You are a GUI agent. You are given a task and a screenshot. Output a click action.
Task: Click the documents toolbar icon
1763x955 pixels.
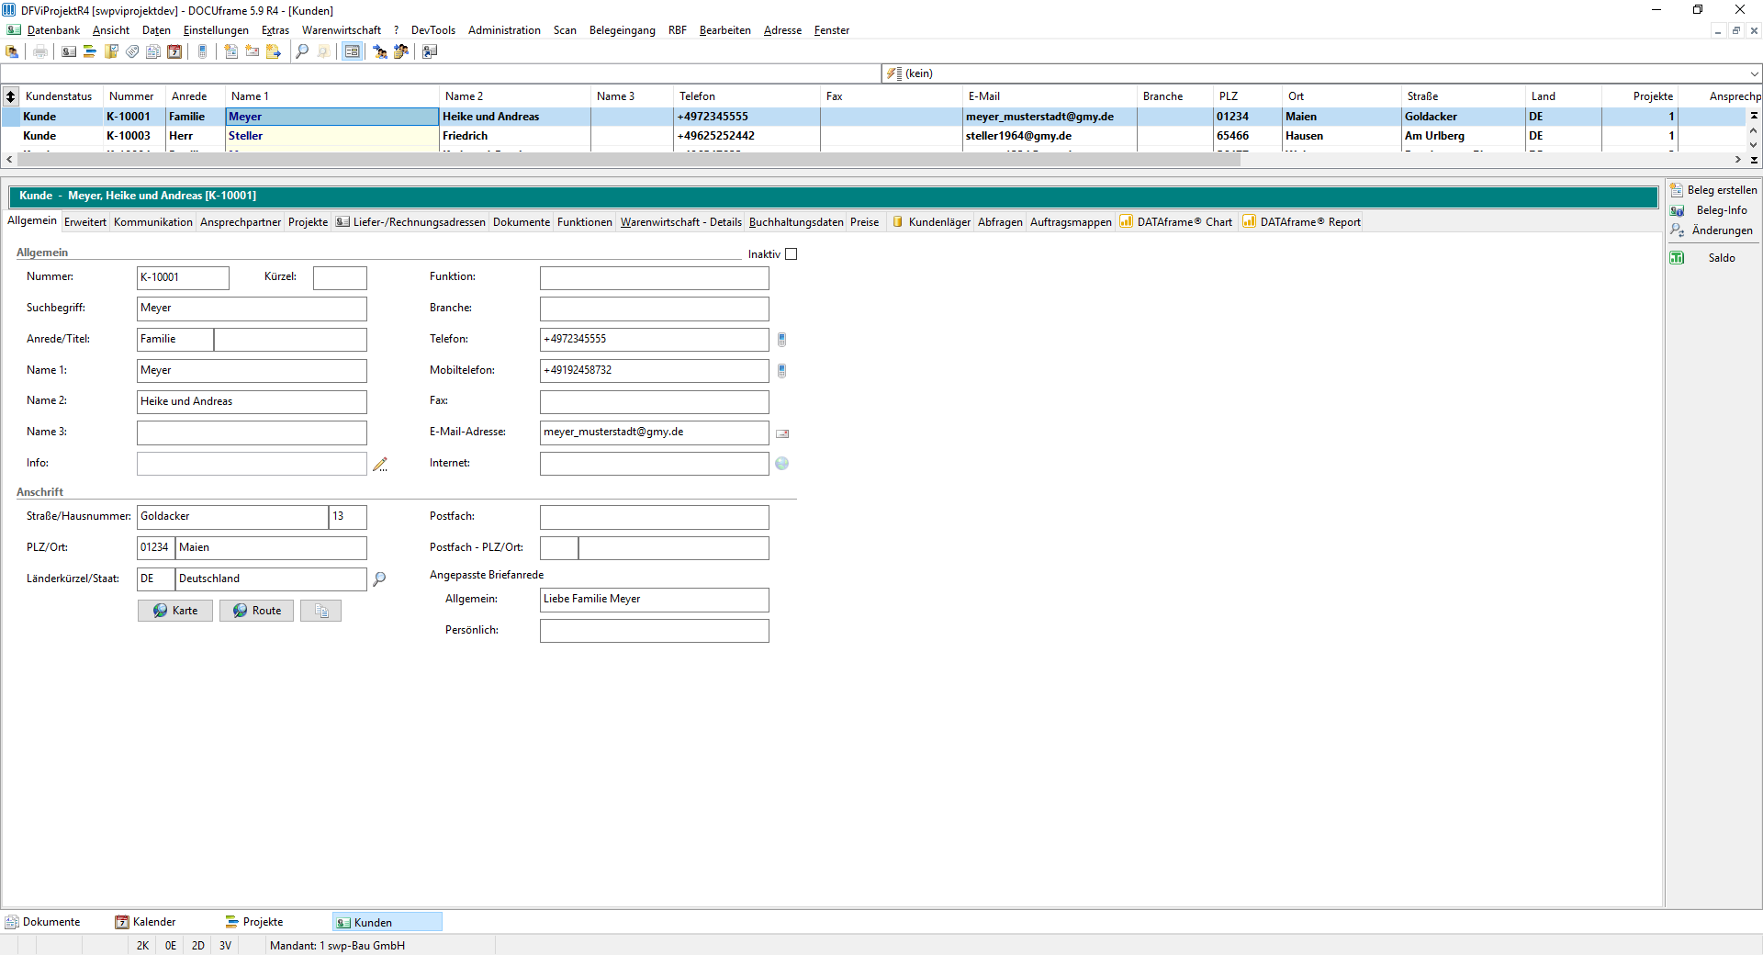click(153, 51)
